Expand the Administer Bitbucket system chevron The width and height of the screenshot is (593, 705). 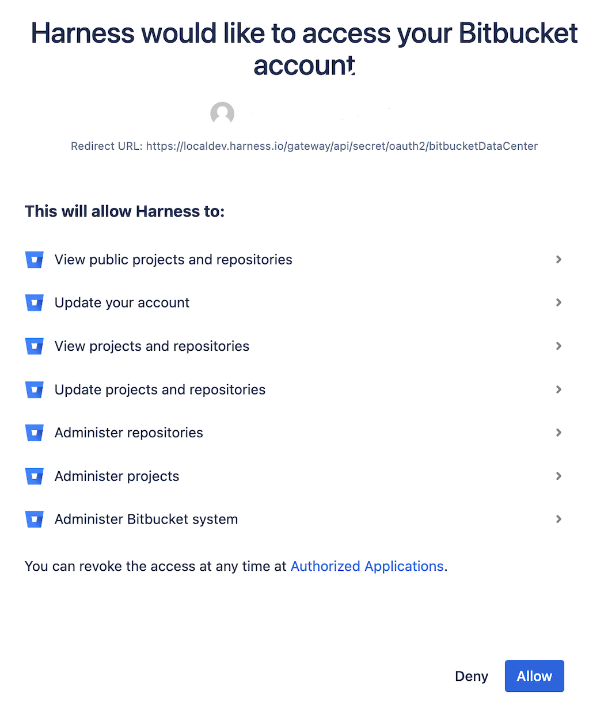pos(558,520)
